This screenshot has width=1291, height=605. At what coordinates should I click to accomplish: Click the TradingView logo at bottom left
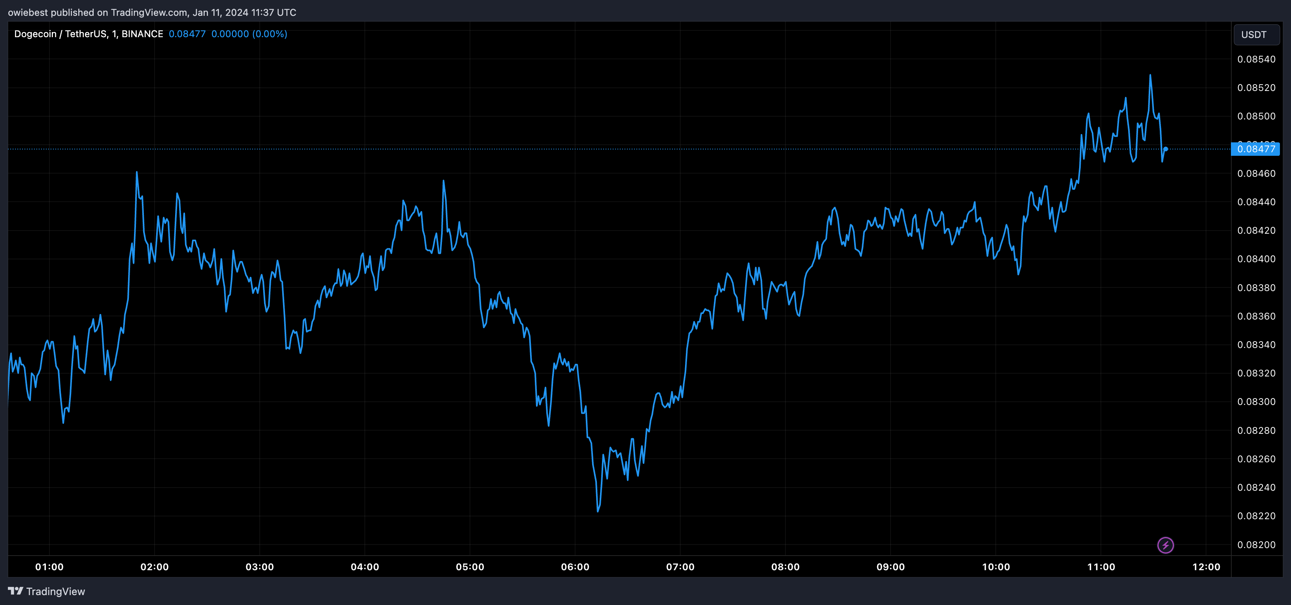47,592
